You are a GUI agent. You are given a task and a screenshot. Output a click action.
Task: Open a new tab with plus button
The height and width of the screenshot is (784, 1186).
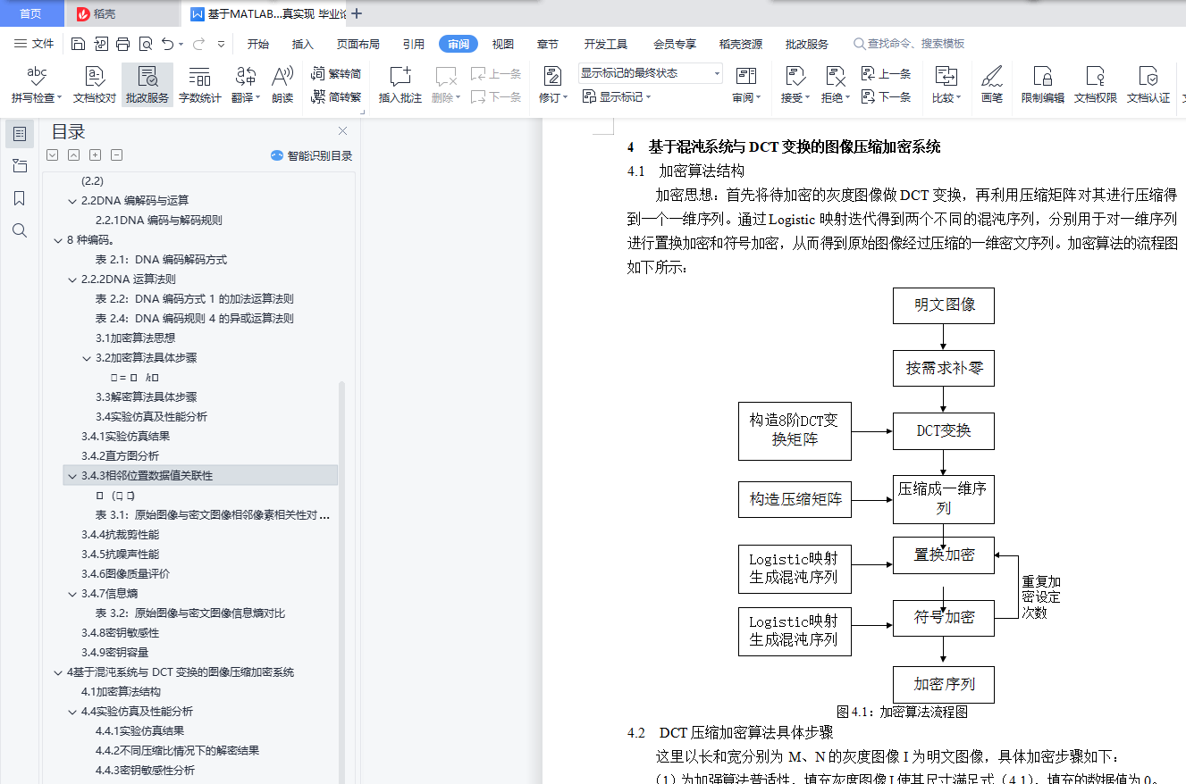pyautogui.click(x=357, y=13)
